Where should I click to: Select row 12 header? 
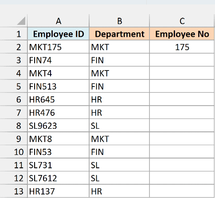[x=14, y=178]
